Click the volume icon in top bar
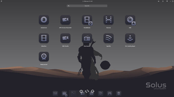 [159, 1]
